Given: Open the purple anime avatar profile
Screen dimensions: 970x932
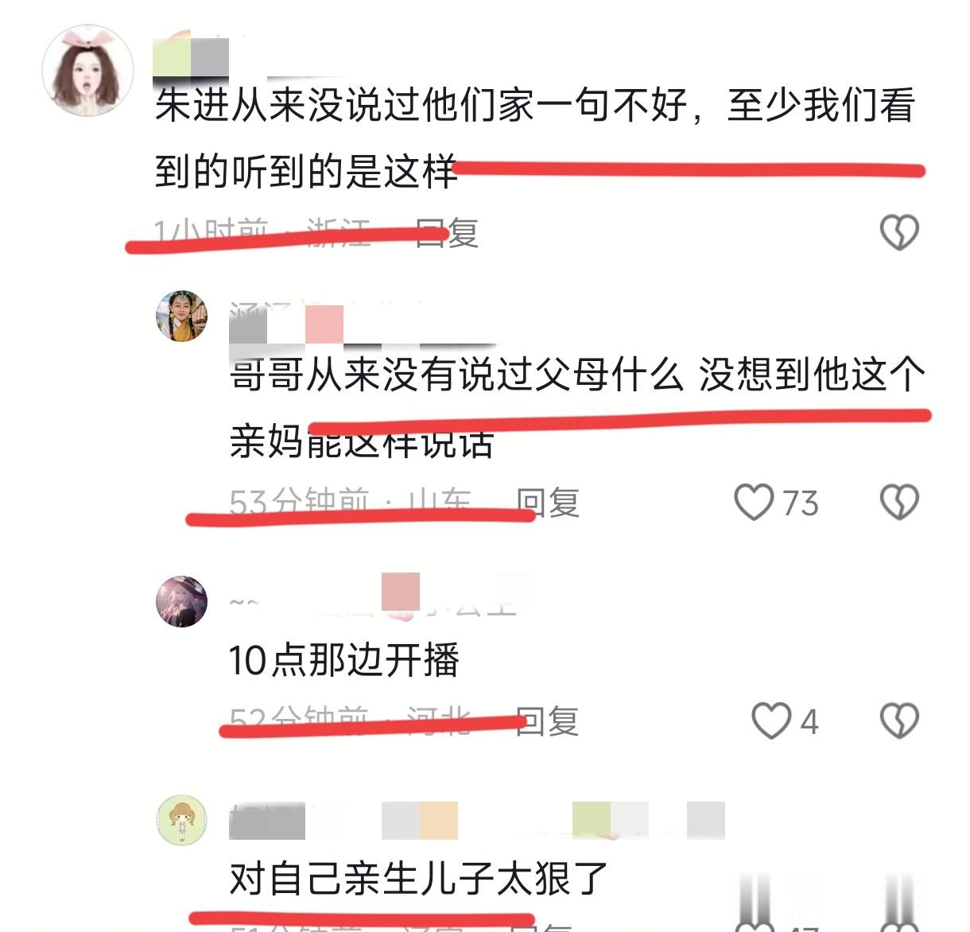Looking at the screenshot, I should pyautogui.click(x=181, y=601).
